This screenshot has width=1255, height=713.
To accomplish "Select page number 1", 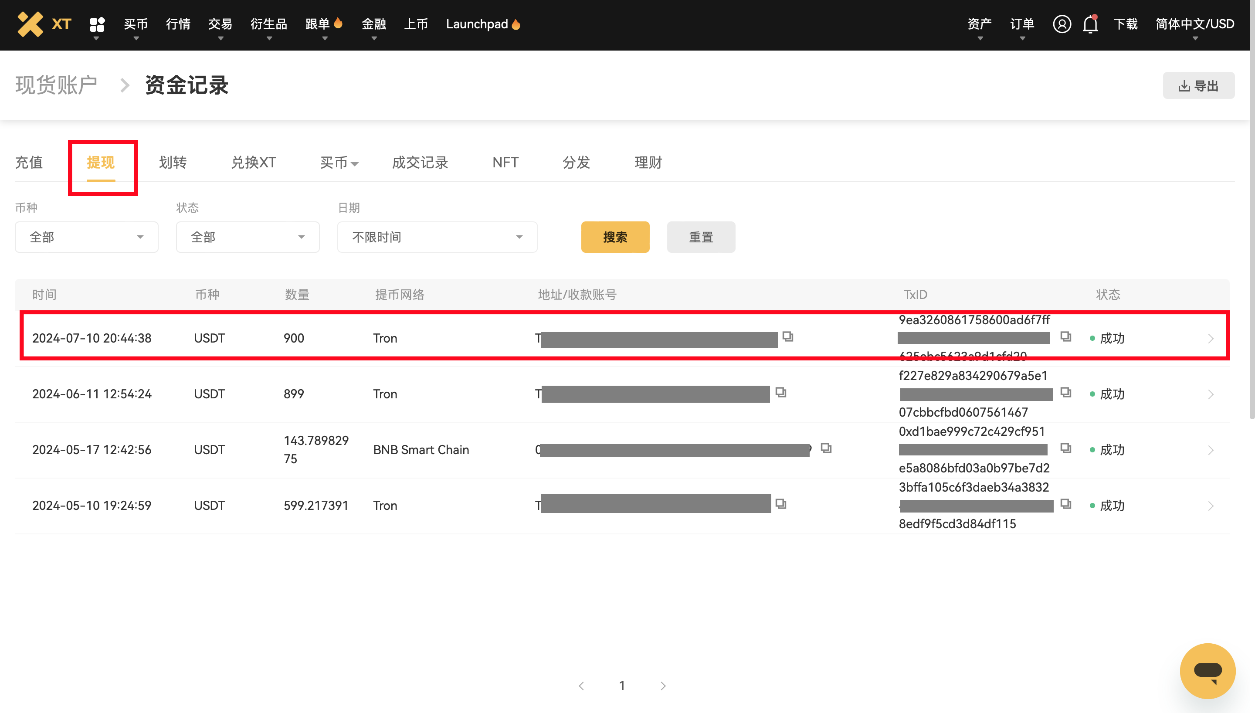I will coord(622,686).
